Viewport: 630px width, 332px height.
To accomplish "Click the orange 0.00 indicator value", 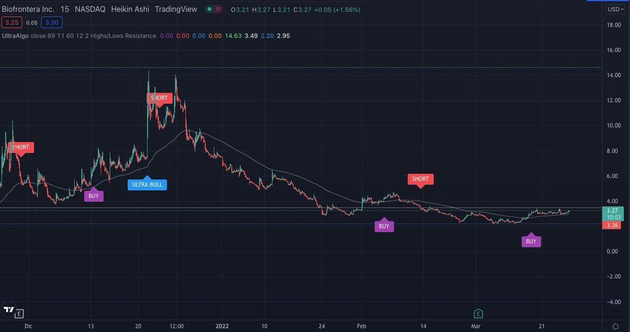I will point(214,36).
